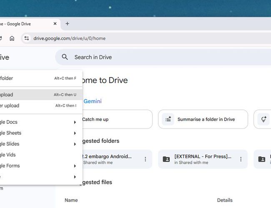271x208 pixels.
Task: Open more actions for embargo Android folder
Action: [146, 159]
